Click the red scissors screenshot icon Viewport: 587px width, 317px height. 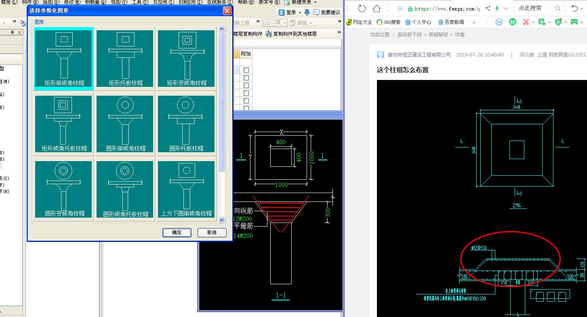[x=526, y=22]
